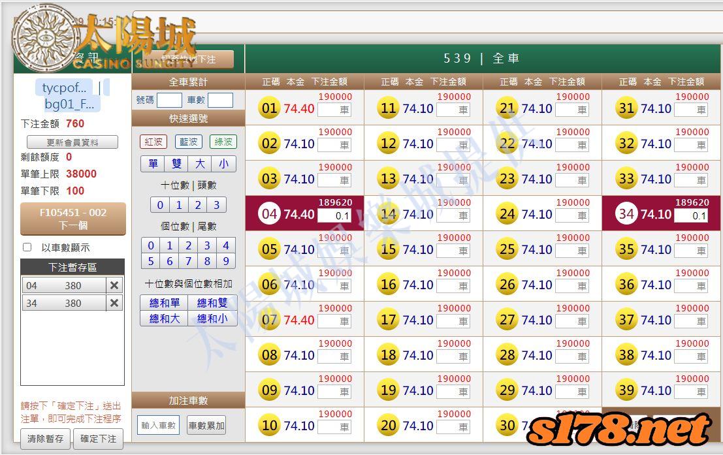Click the 更新會員資料 button

click(72, 142)
